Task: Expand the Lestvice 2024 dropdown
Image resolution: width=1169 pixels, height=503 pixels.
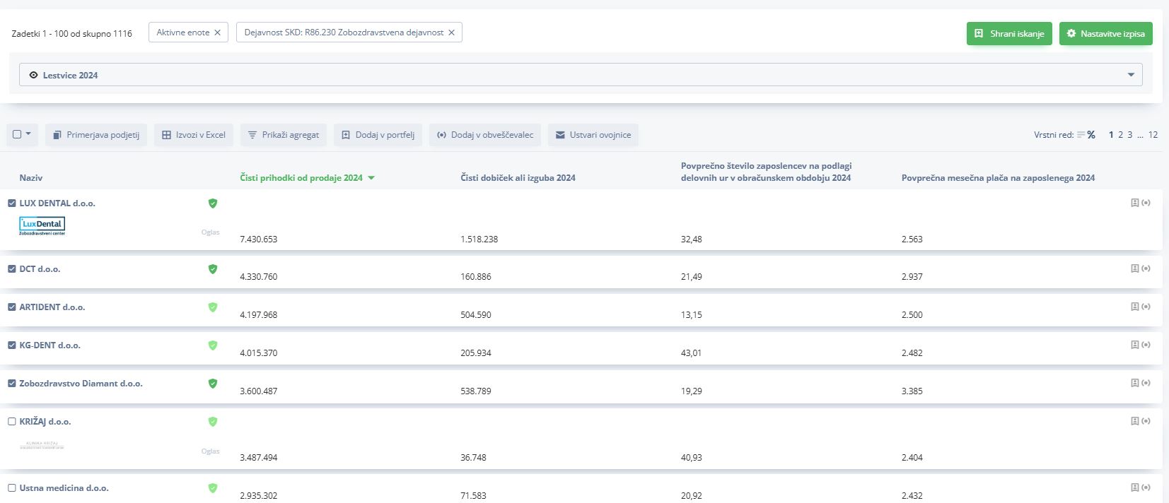Action: click(x=581, y=75)
